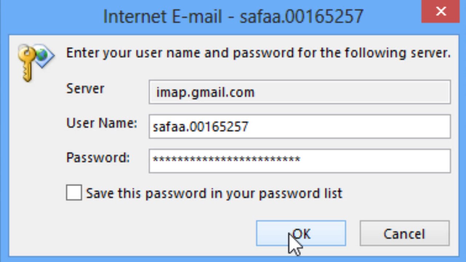Click the imap.gmail.com server text
The image size is (466, 262).
pos(205,92)
